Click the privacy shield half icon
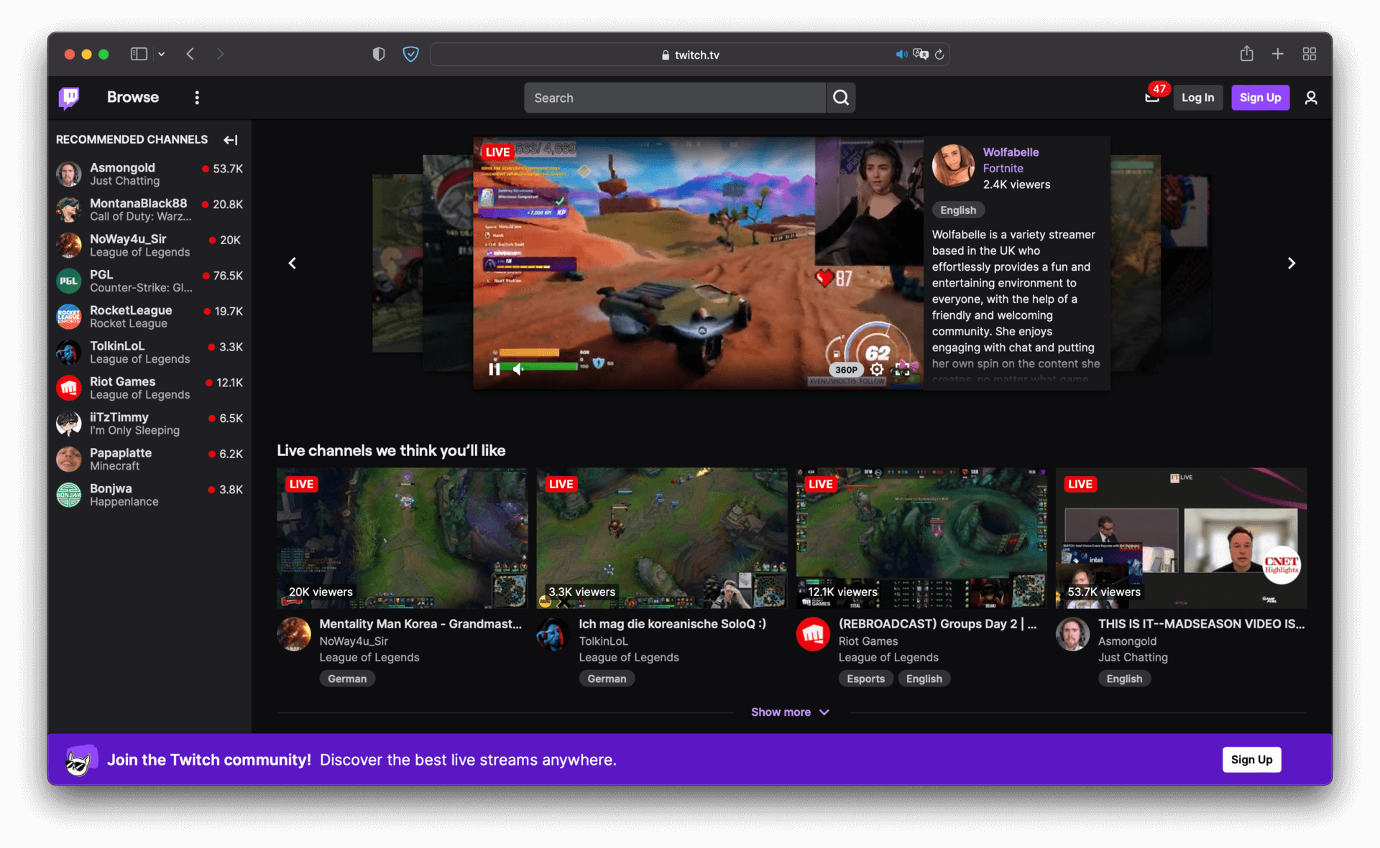1380x848 pixels. (379, 54)
